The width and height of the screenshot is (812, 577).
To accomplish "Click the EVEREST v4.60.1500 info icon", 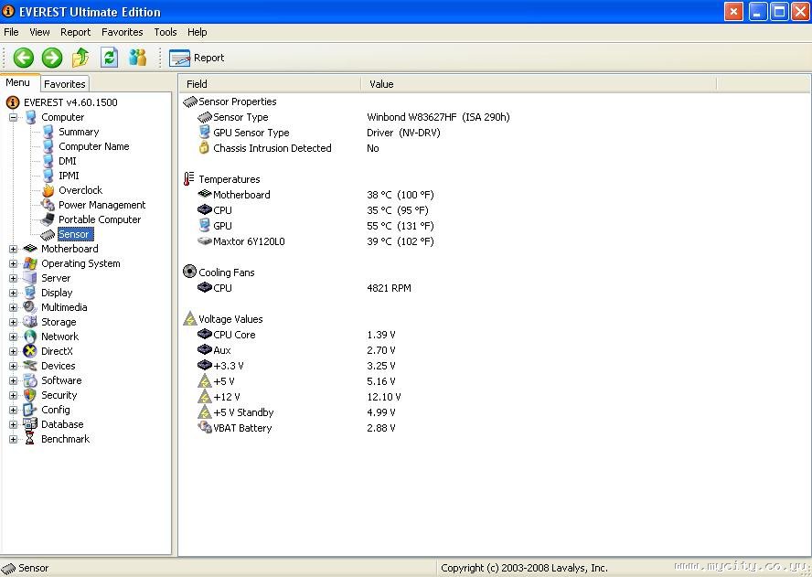I will click(13, 102).
